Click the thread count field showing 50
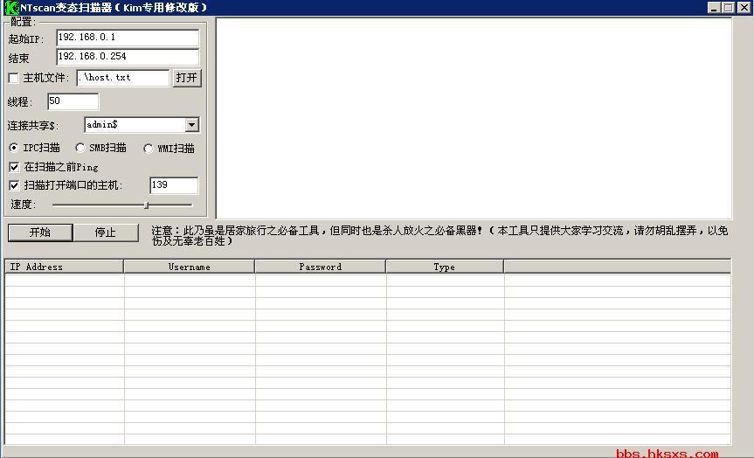754x458 pixels. [x=73, y=101]
